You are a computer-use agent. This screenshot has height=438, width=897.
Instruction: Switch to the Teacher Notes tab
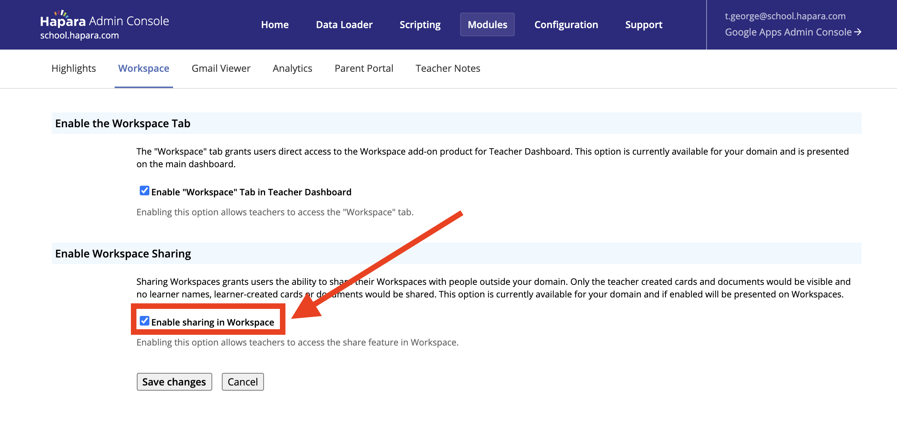click(x=448, y=68)
